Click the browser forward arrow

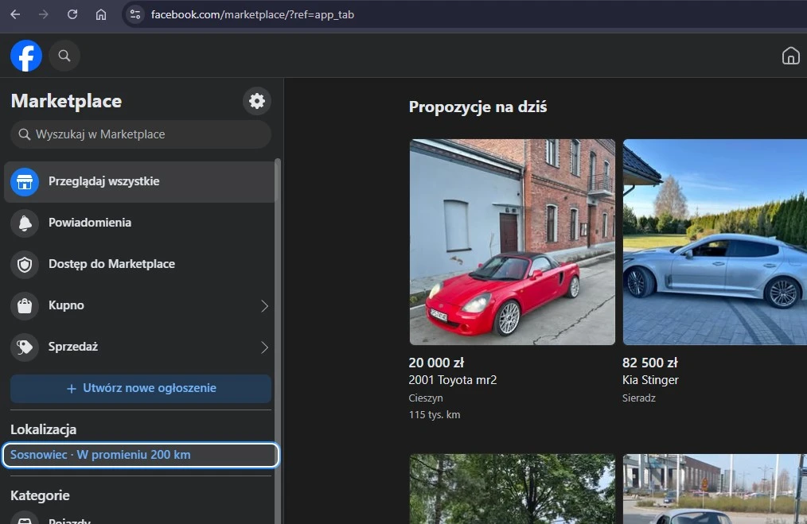point(44,14)
